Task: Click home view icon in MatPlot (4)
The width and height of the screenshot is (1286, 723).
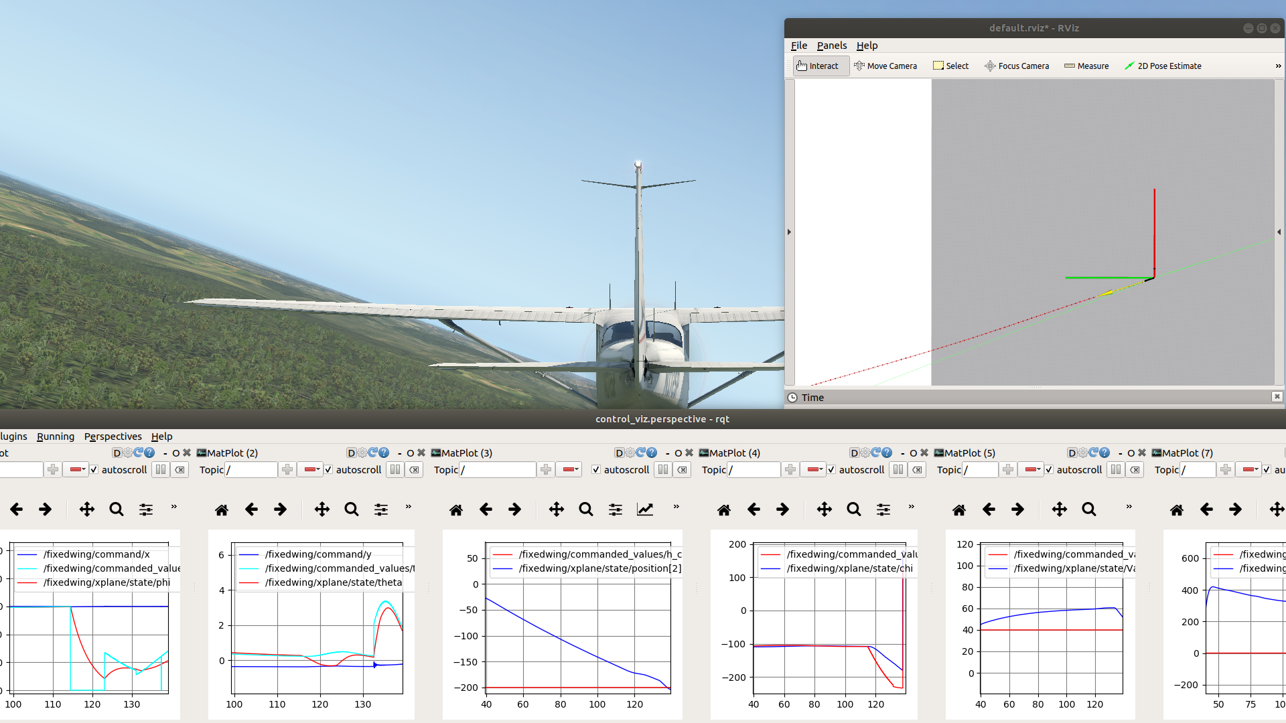Action: tap(724, 509)
